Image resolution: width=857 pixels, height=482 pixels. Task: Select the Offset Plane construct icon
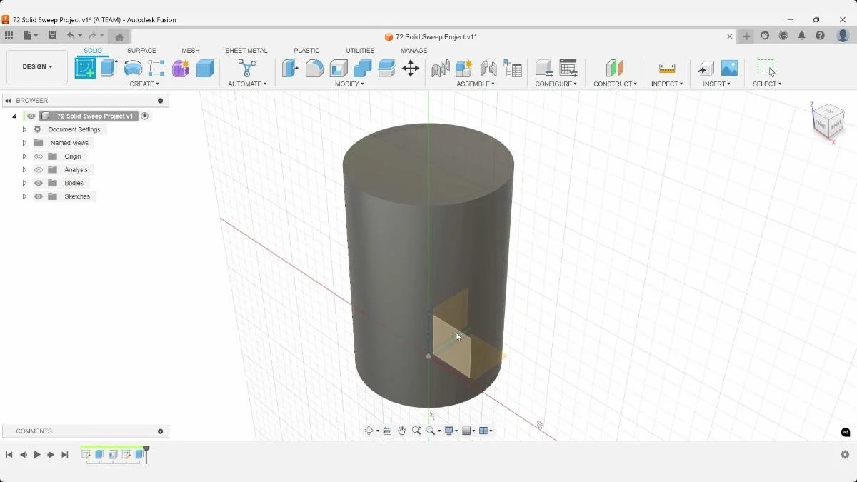[x=615, y=68]
